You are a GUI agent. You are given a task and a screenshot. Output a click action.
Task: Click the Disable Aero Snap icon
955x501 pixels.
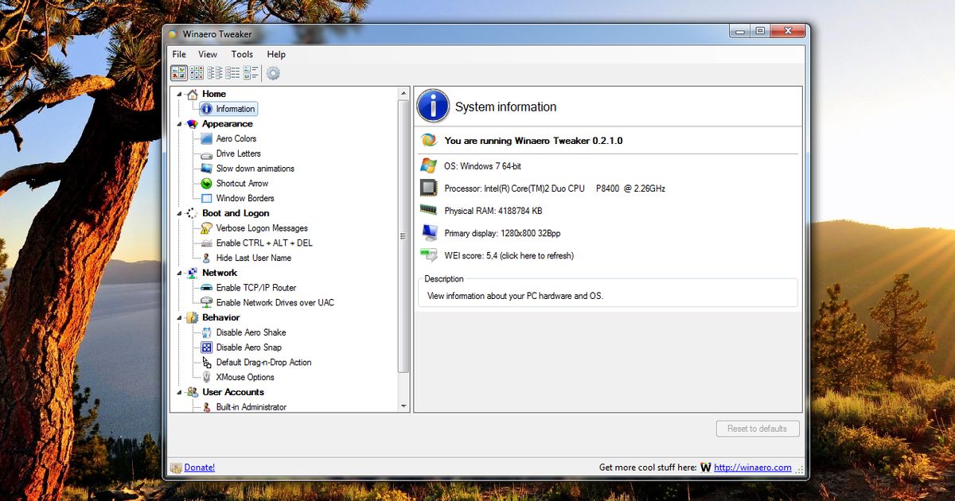pos(207,348)
